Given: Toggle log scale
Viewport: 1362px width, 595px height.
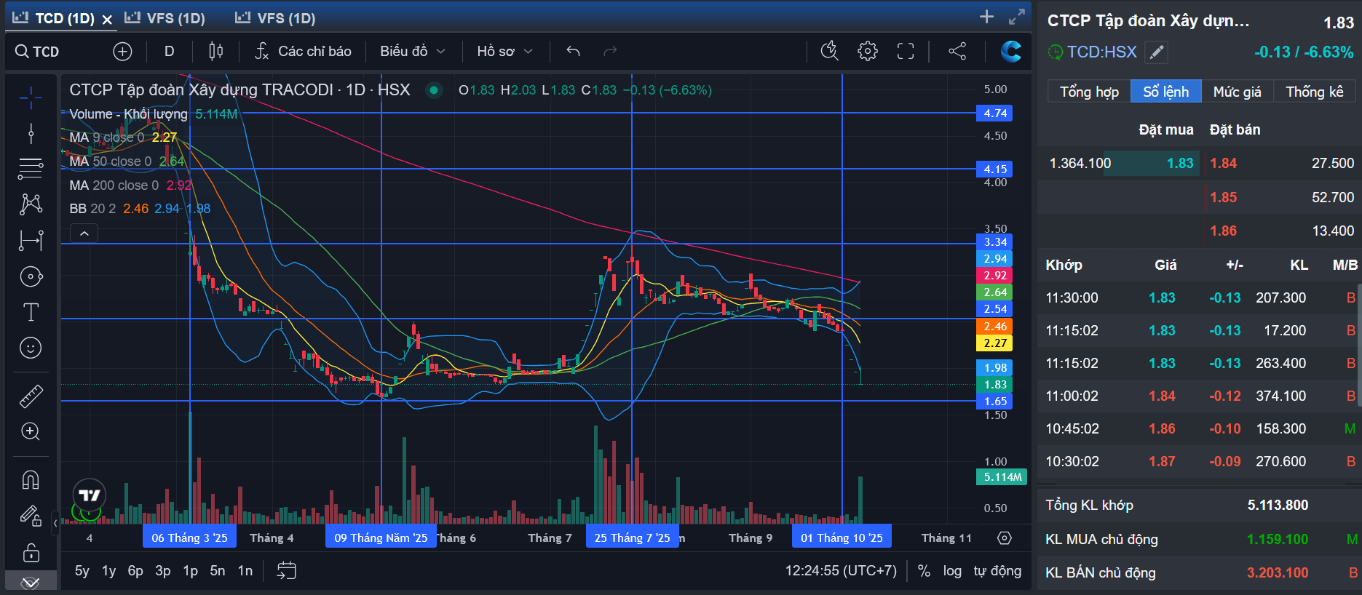Looking at the screenshot, I should tap(952, 571).
